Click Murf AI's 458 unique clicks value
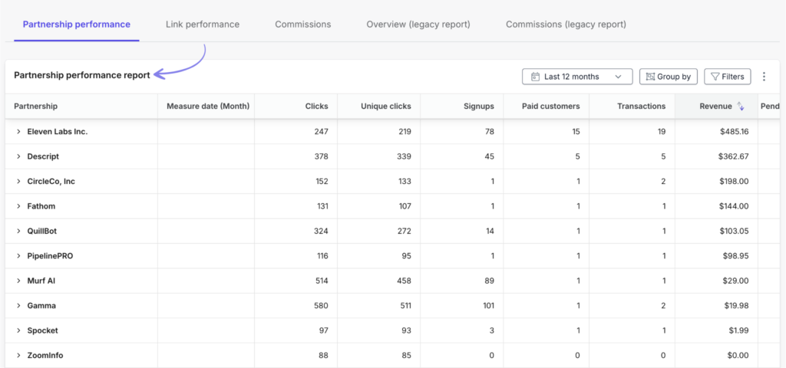This screenshot has width=786, height=368. [x=402, y=281]
